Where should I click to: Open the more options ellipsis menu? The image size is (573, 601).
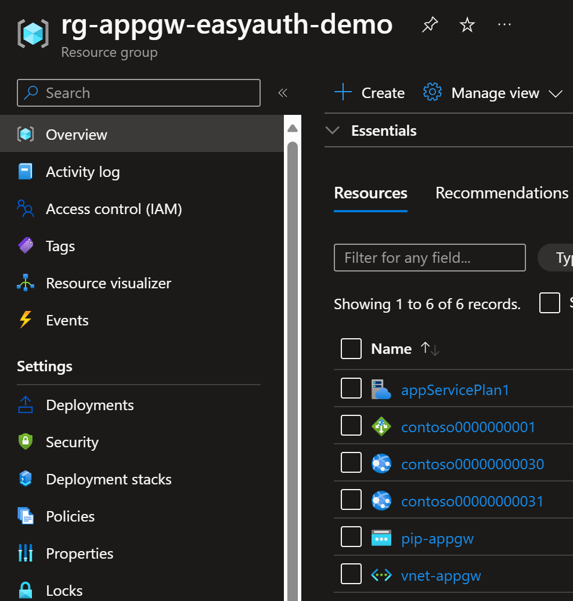pyautogui.click(x=504, y=25)
